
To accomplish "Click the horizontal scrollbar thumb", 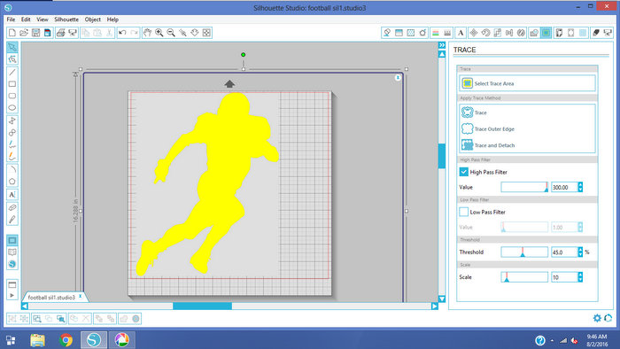I will coord(203,306).
